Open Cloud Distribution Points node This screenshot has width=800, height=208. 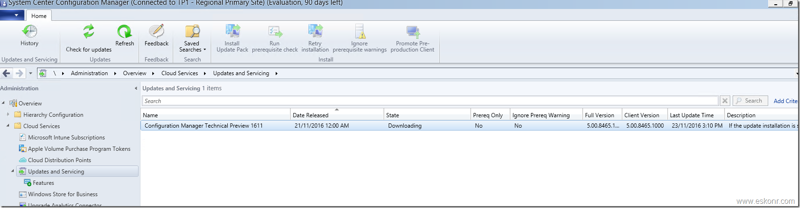pyautogui.click(x=59, y=160)
